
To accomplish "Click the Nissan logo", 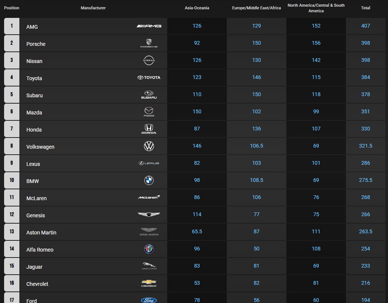I will point(149,60).
